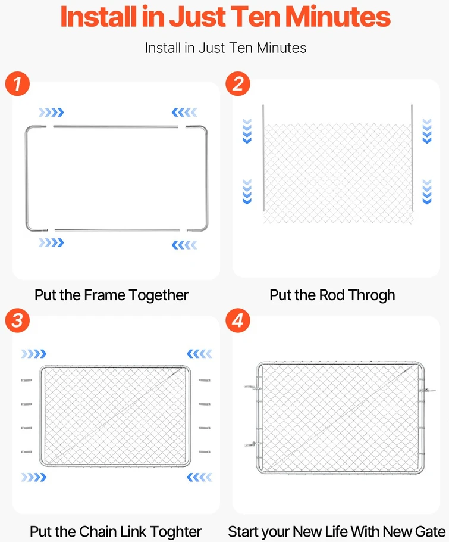Screen dimensions: 449x542
Task: Click the finished gate image in step 4
Action: tap(340, 418)
